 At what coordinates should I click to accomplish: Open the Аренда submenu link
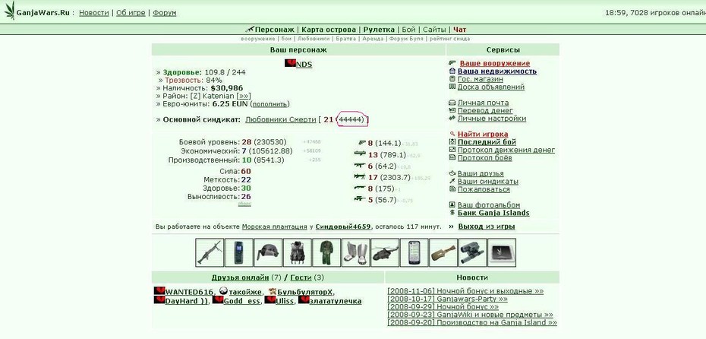point(373,39)
